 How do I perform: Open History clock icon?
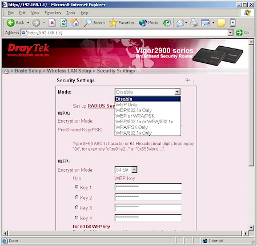pyautogui.click(x=167, y=23)
